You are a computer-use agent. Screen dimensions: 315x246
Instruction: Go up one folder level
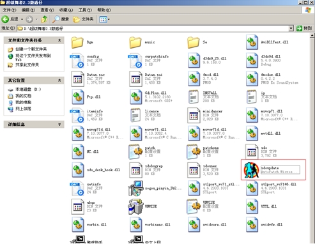44,19
